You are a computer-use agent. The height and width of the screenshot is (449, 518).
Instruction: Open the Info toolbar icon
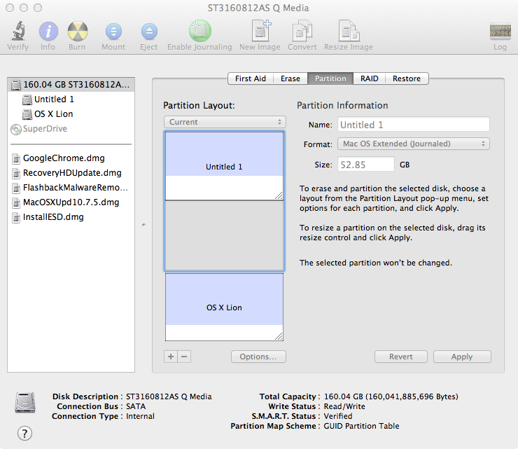48,32
